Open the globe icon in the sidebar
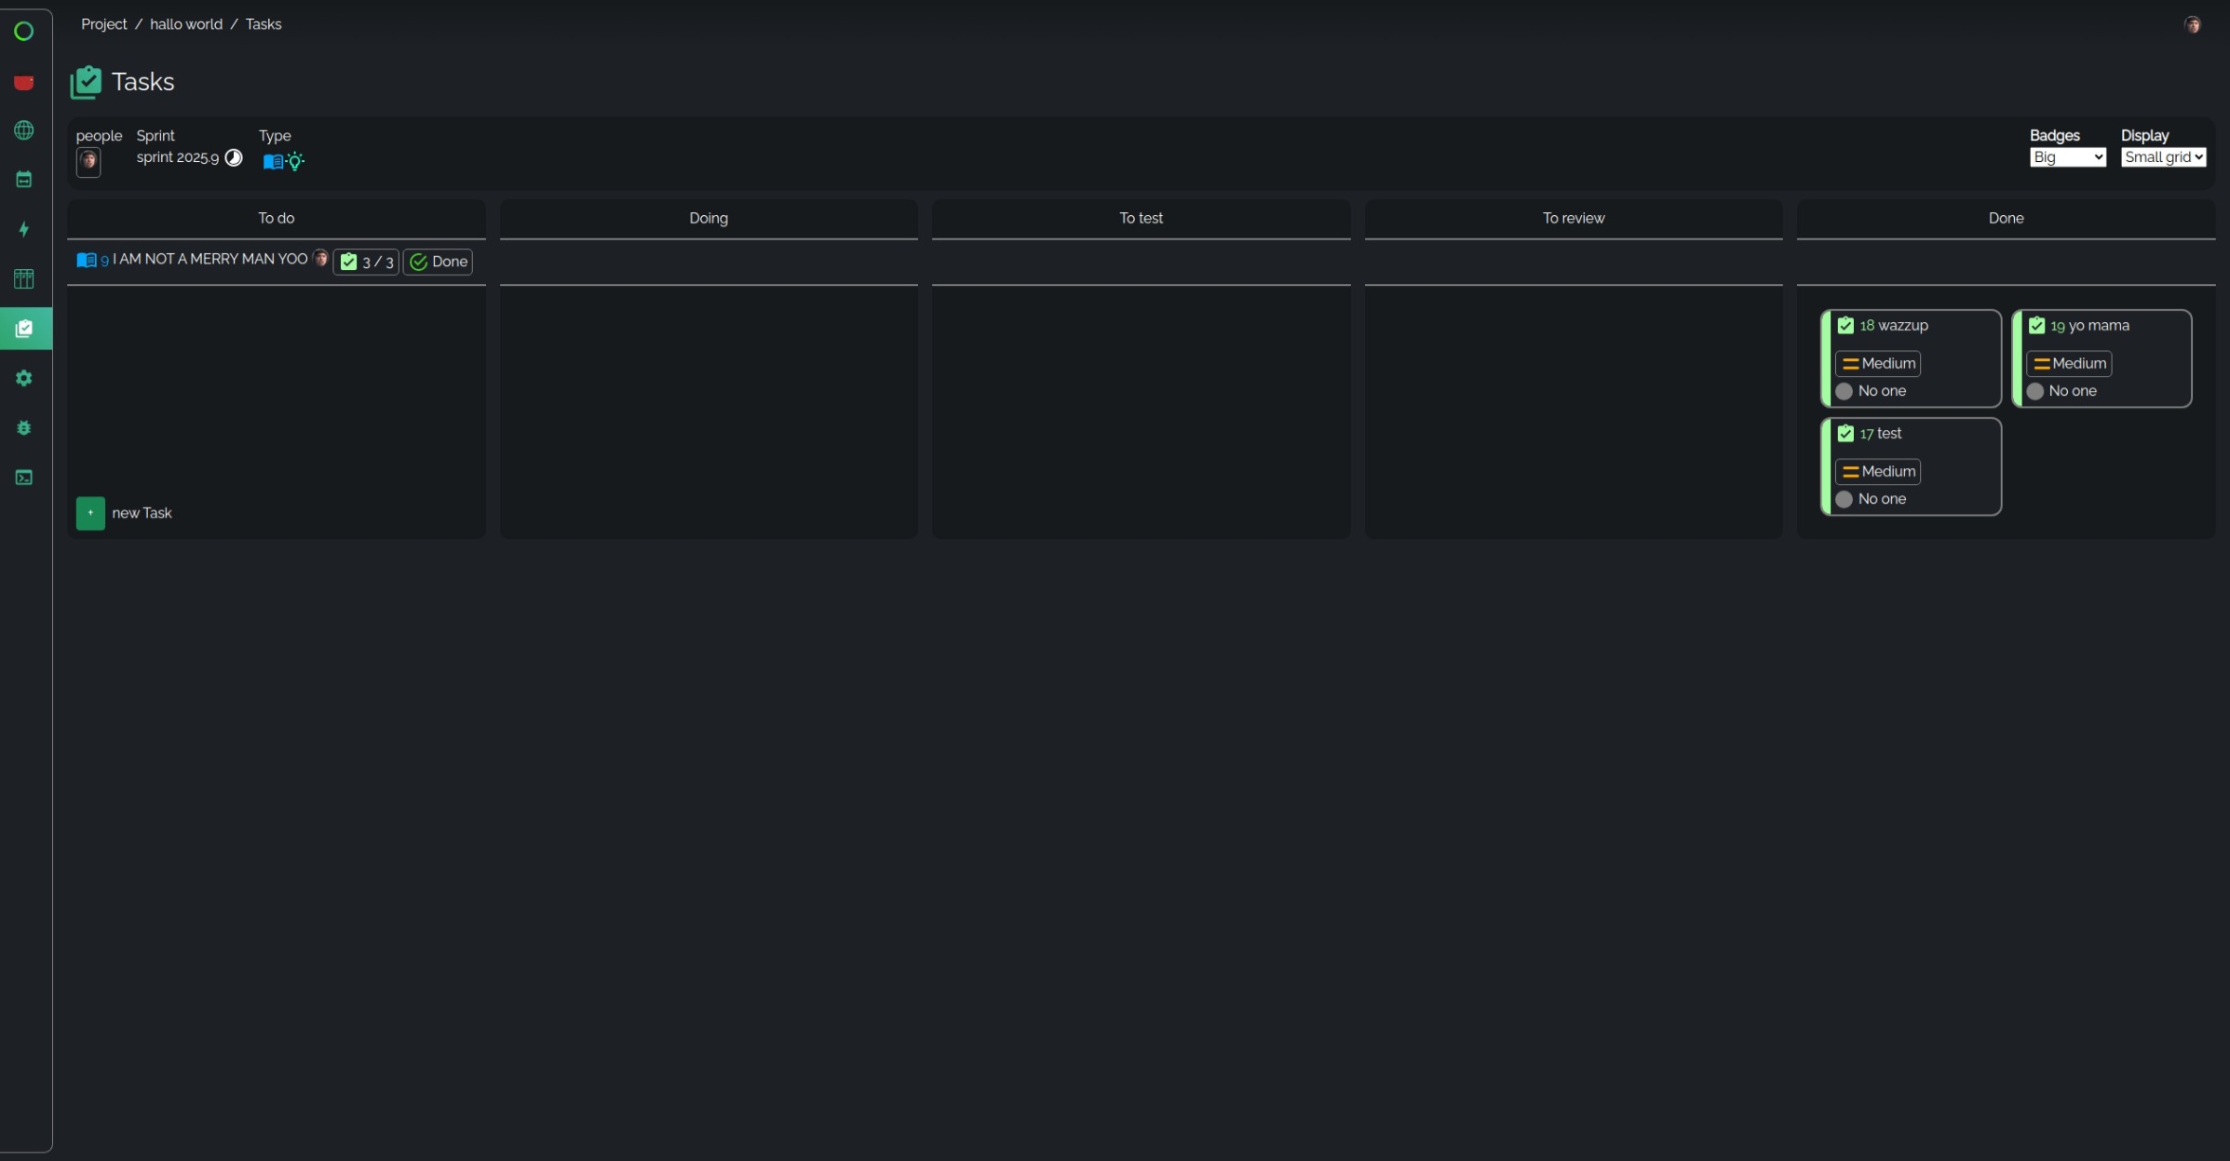Viewport: 2230px width, 1161px height. pyautogui.click(x=24, y=130)
